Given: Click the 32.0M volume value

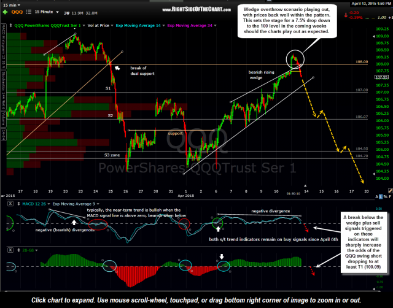Looking at the screenshot, I should pos(91,13).
